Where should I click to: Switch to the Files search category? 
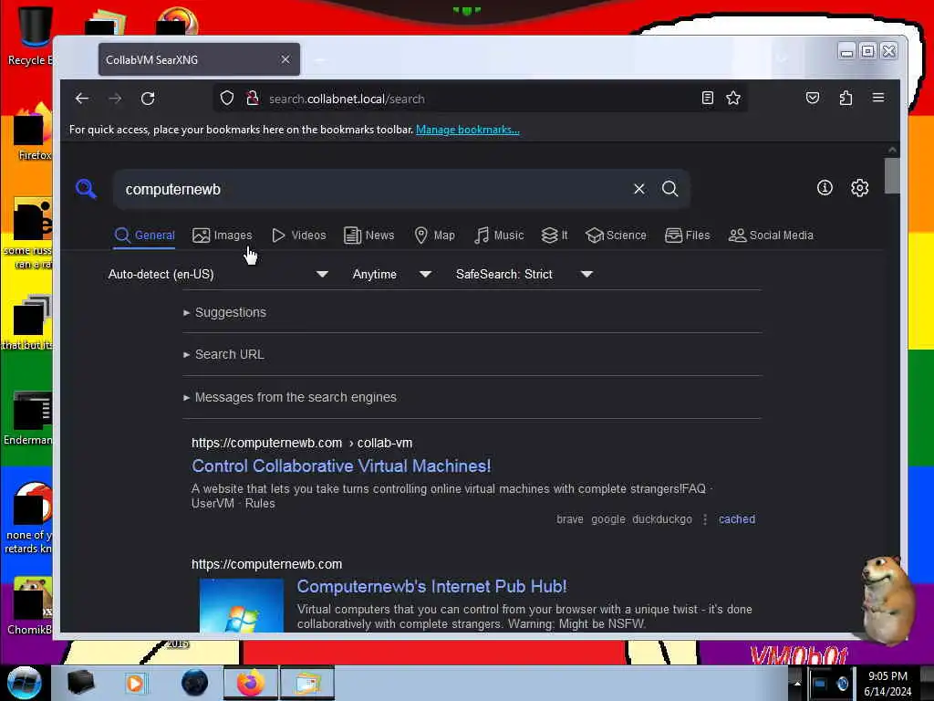click(x=687, y=235)
